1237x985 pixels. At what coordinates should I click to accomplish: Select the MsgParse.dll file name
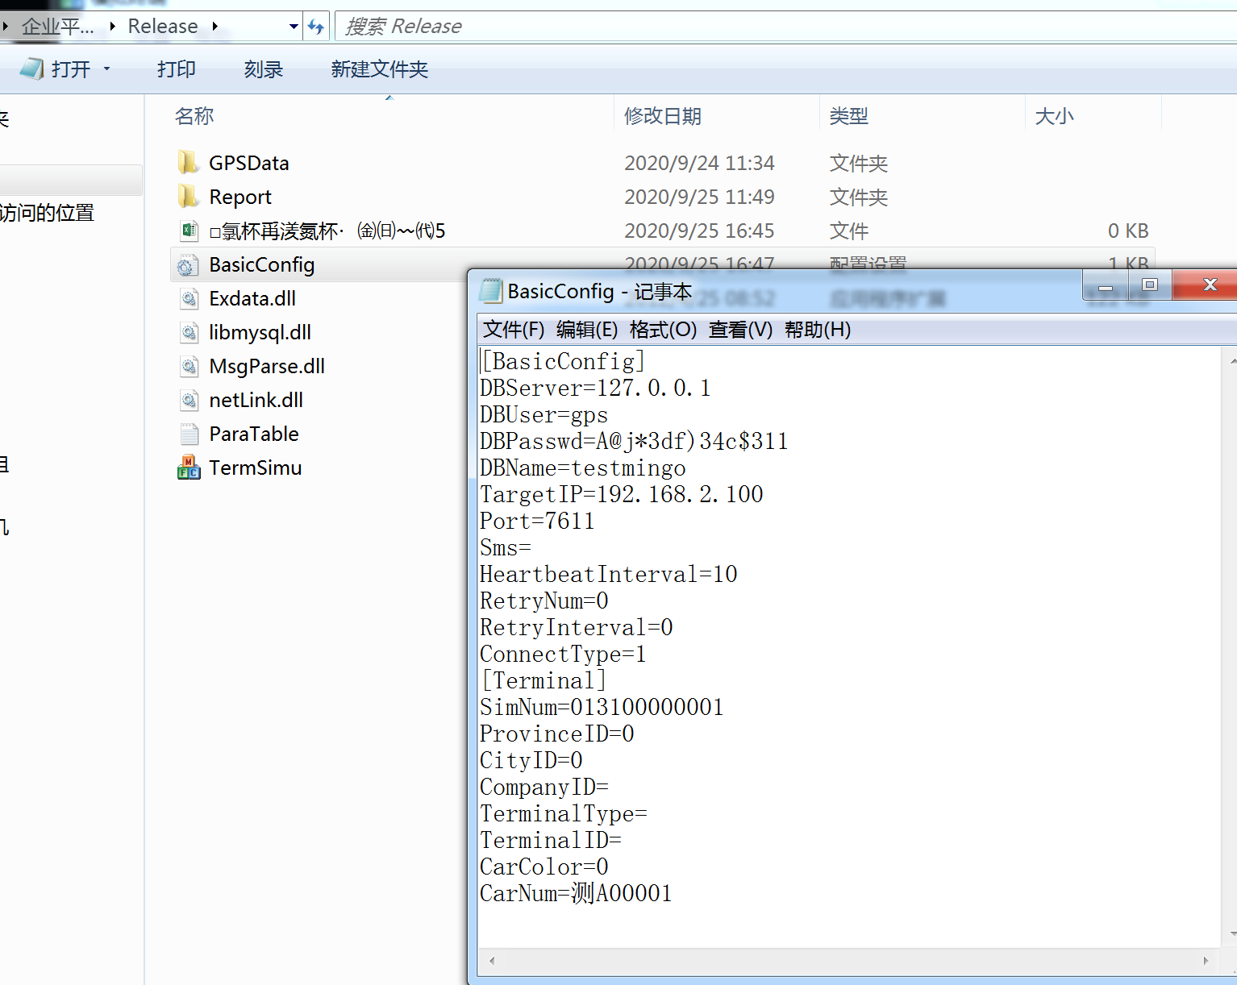(267, 367)
